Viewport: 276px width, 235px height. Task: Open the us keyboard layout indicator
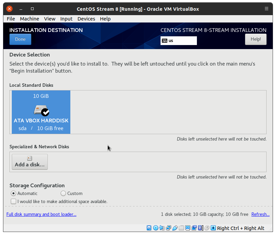click(178, 41)
